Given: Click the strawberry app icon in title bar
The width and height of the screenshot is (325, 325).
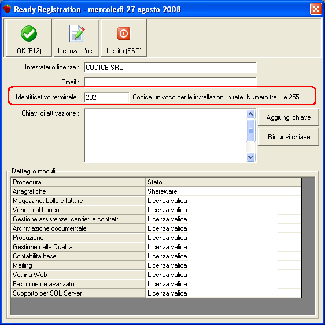Looking at the screenshot, I should click(x=8, y=9).
